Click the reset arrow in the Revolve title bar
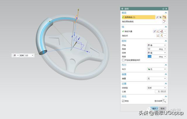187x119 pixels. [x=163, y=9]
